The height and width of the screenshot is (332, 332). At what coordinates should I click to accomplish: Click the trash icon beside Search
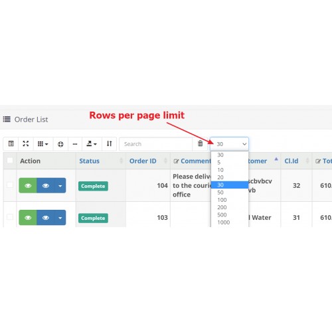pos(200,143)
